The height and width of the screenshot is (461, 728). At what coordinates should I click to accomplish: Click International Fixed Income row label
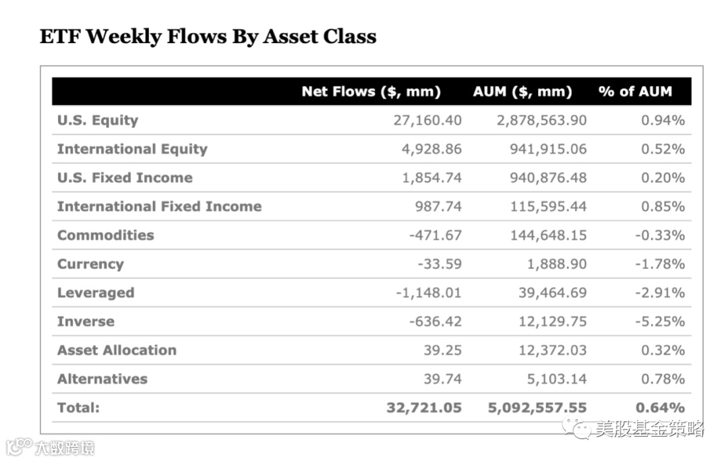click(159, 206)
